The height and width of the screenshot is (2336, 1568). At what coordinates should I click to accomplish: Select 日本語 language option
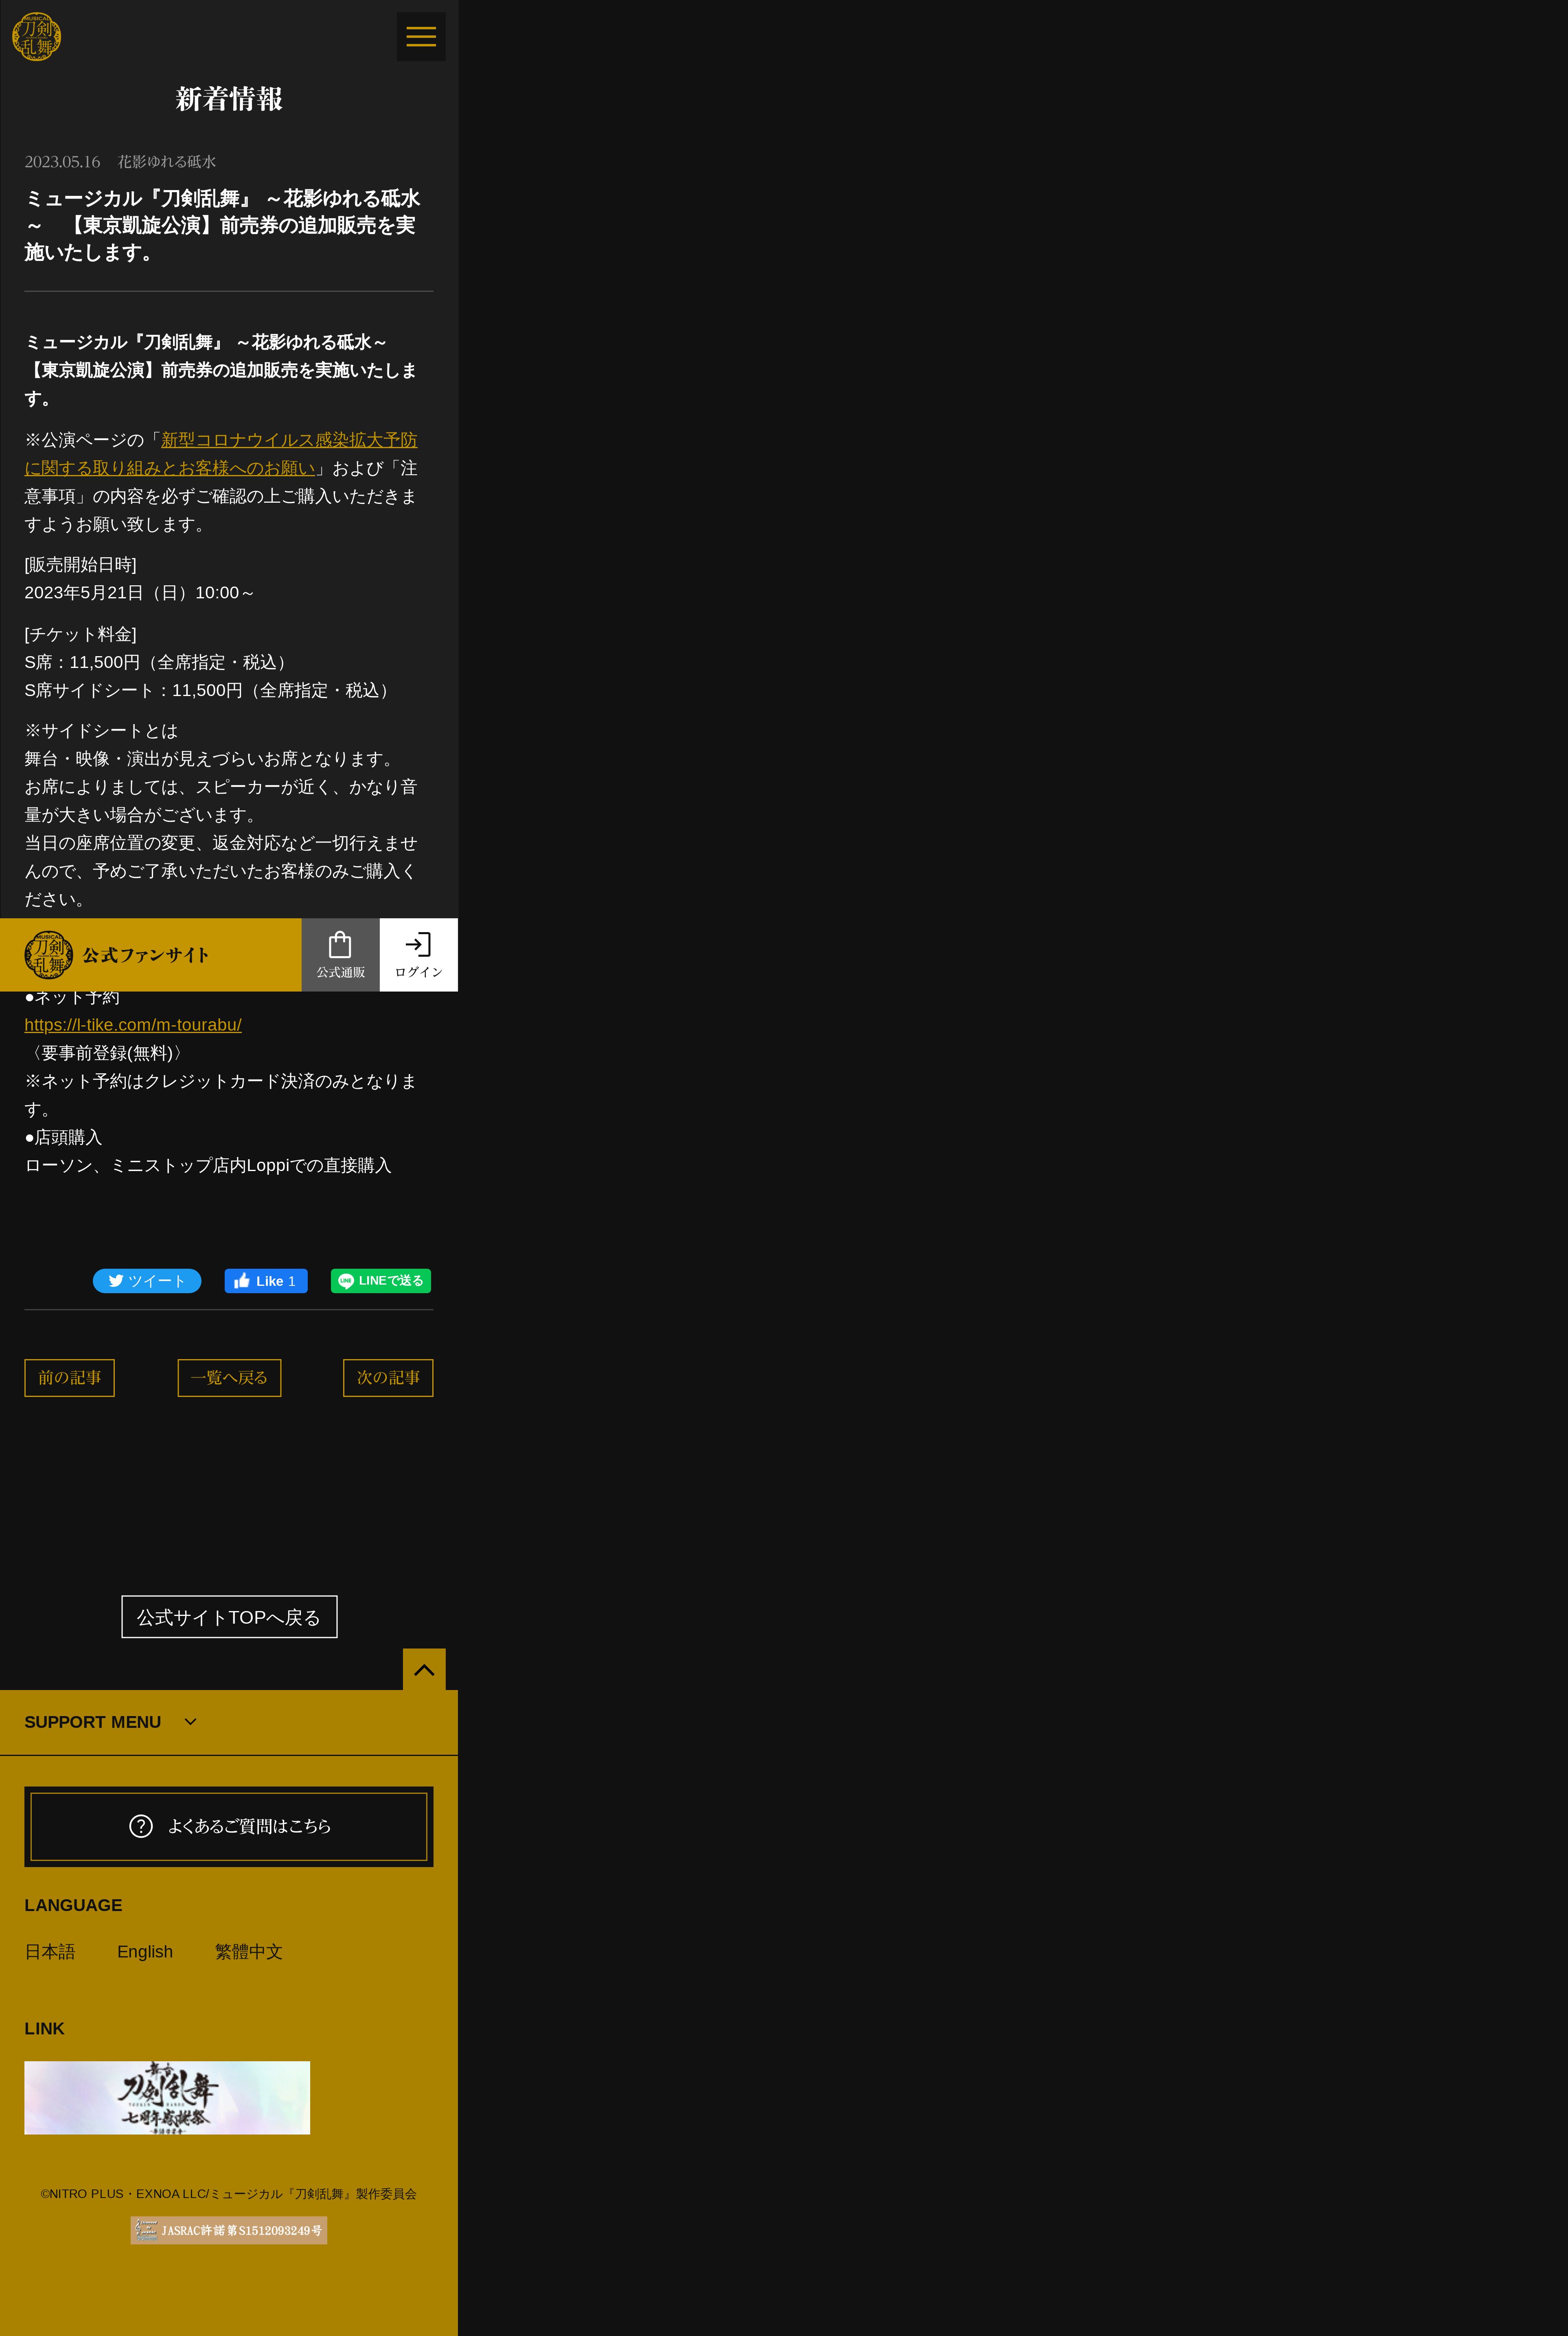coord(50,1952)
